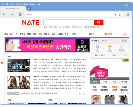Click the home icon on gray shopping bar
This screenshot has height=107, width=133.
point(92,79)
